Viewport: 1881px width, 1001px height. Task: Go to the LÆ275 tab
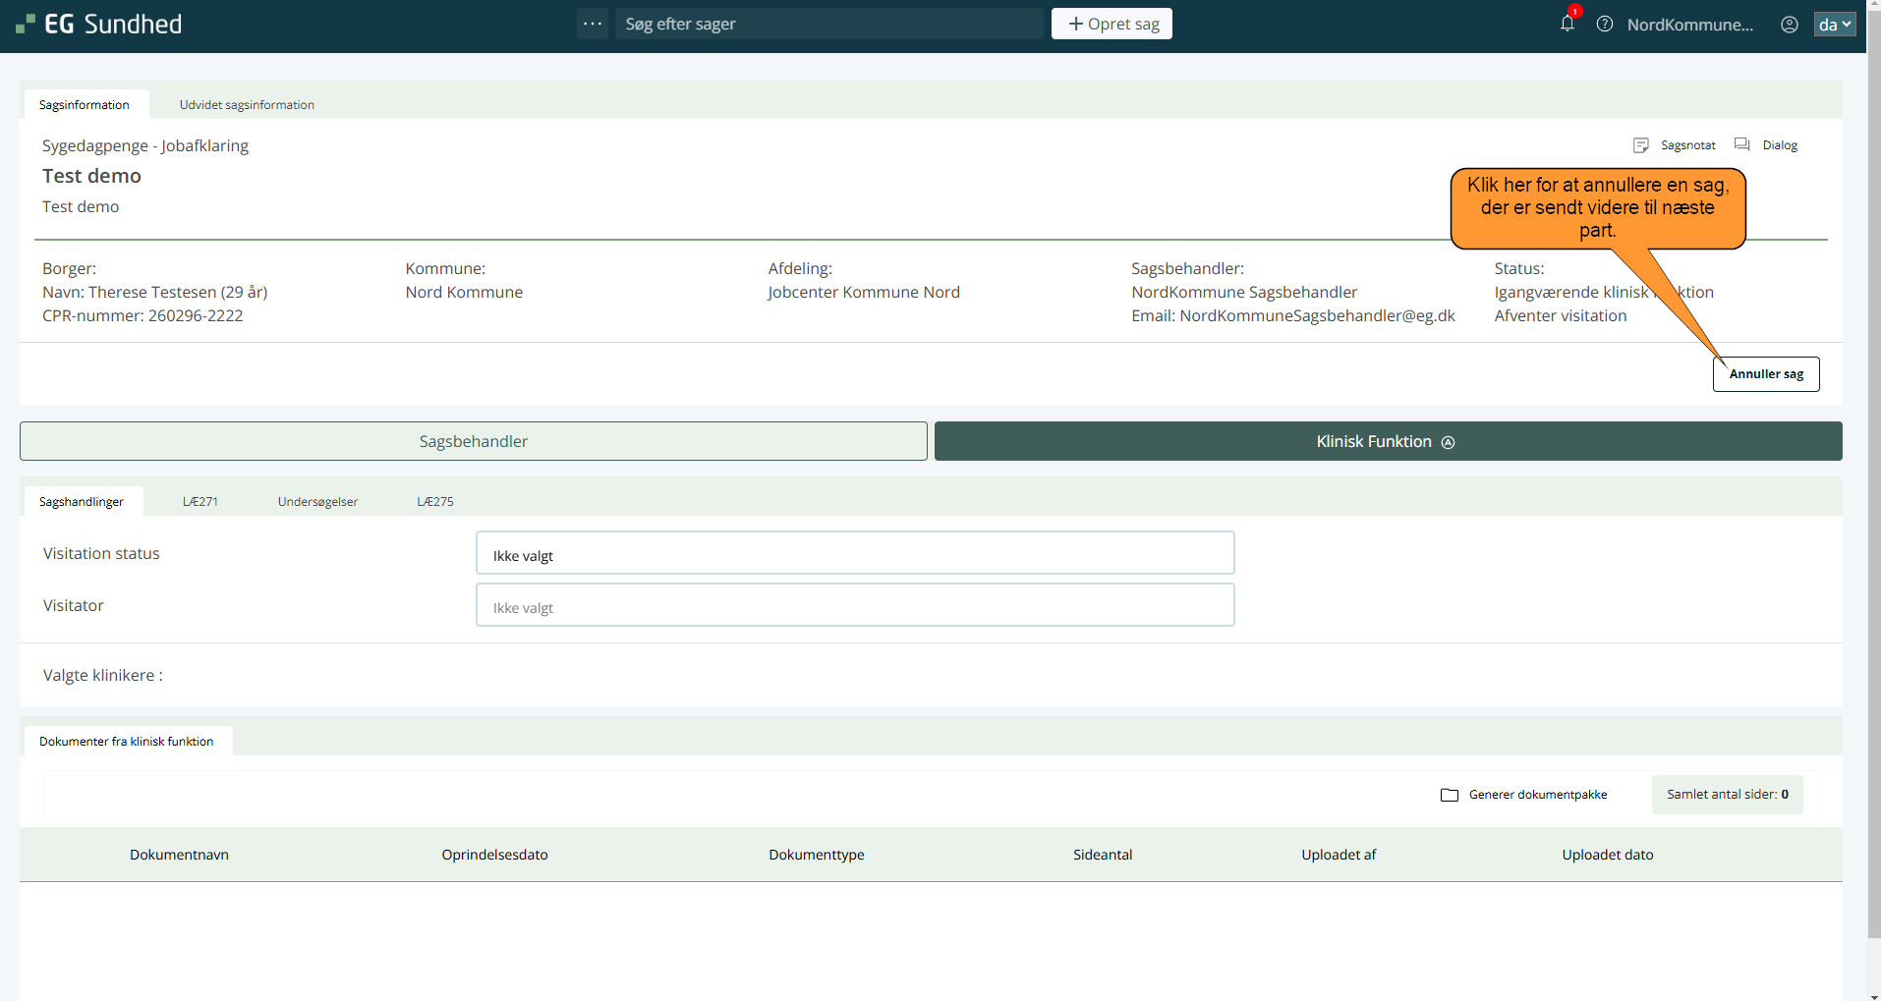[434, 502]
